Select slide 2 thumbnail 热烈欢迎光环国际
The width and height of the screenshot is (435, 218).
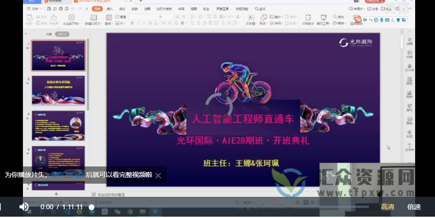pos(58,91)
